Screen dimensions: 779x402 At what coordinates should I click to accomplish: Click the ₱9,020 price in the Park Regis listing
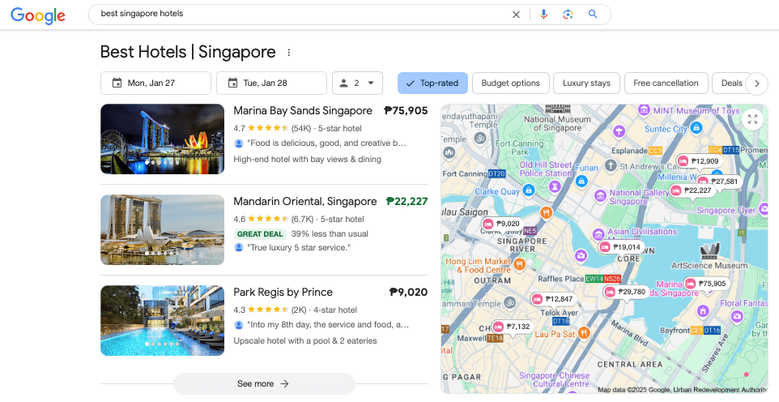408,292
